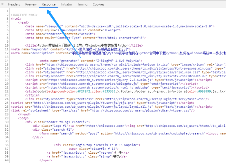This screenshot has width=226, height=163.
Task: Click the search form post line
Action: [133, 133]
